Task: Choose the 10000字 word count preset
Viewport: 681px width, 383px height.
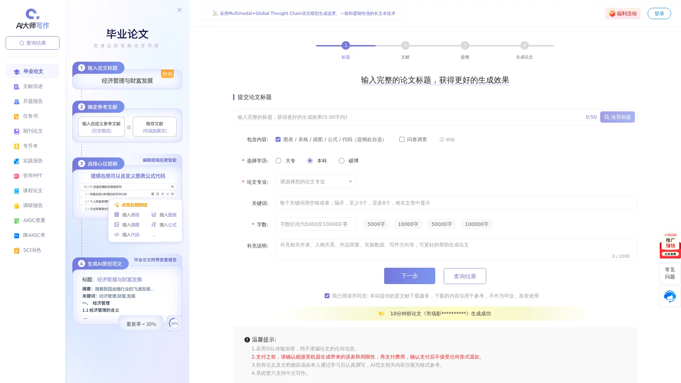Action: point(408,224)
